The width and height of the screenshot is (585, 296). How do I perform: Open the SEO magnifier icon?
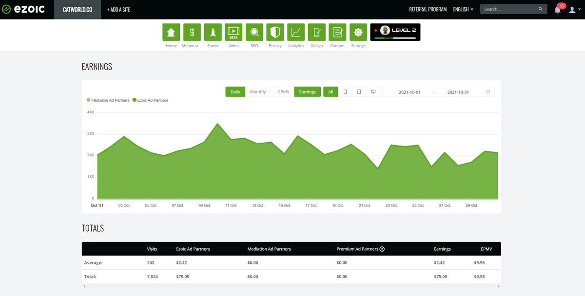(254, 32)
